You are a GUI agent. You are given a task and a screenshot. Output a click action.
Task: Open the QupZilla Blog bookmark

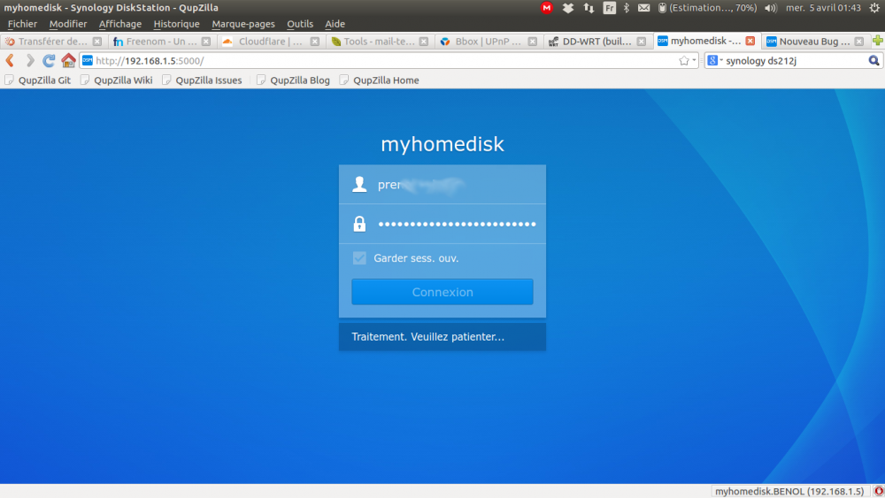pyautogui.click(x=293, y=80)
